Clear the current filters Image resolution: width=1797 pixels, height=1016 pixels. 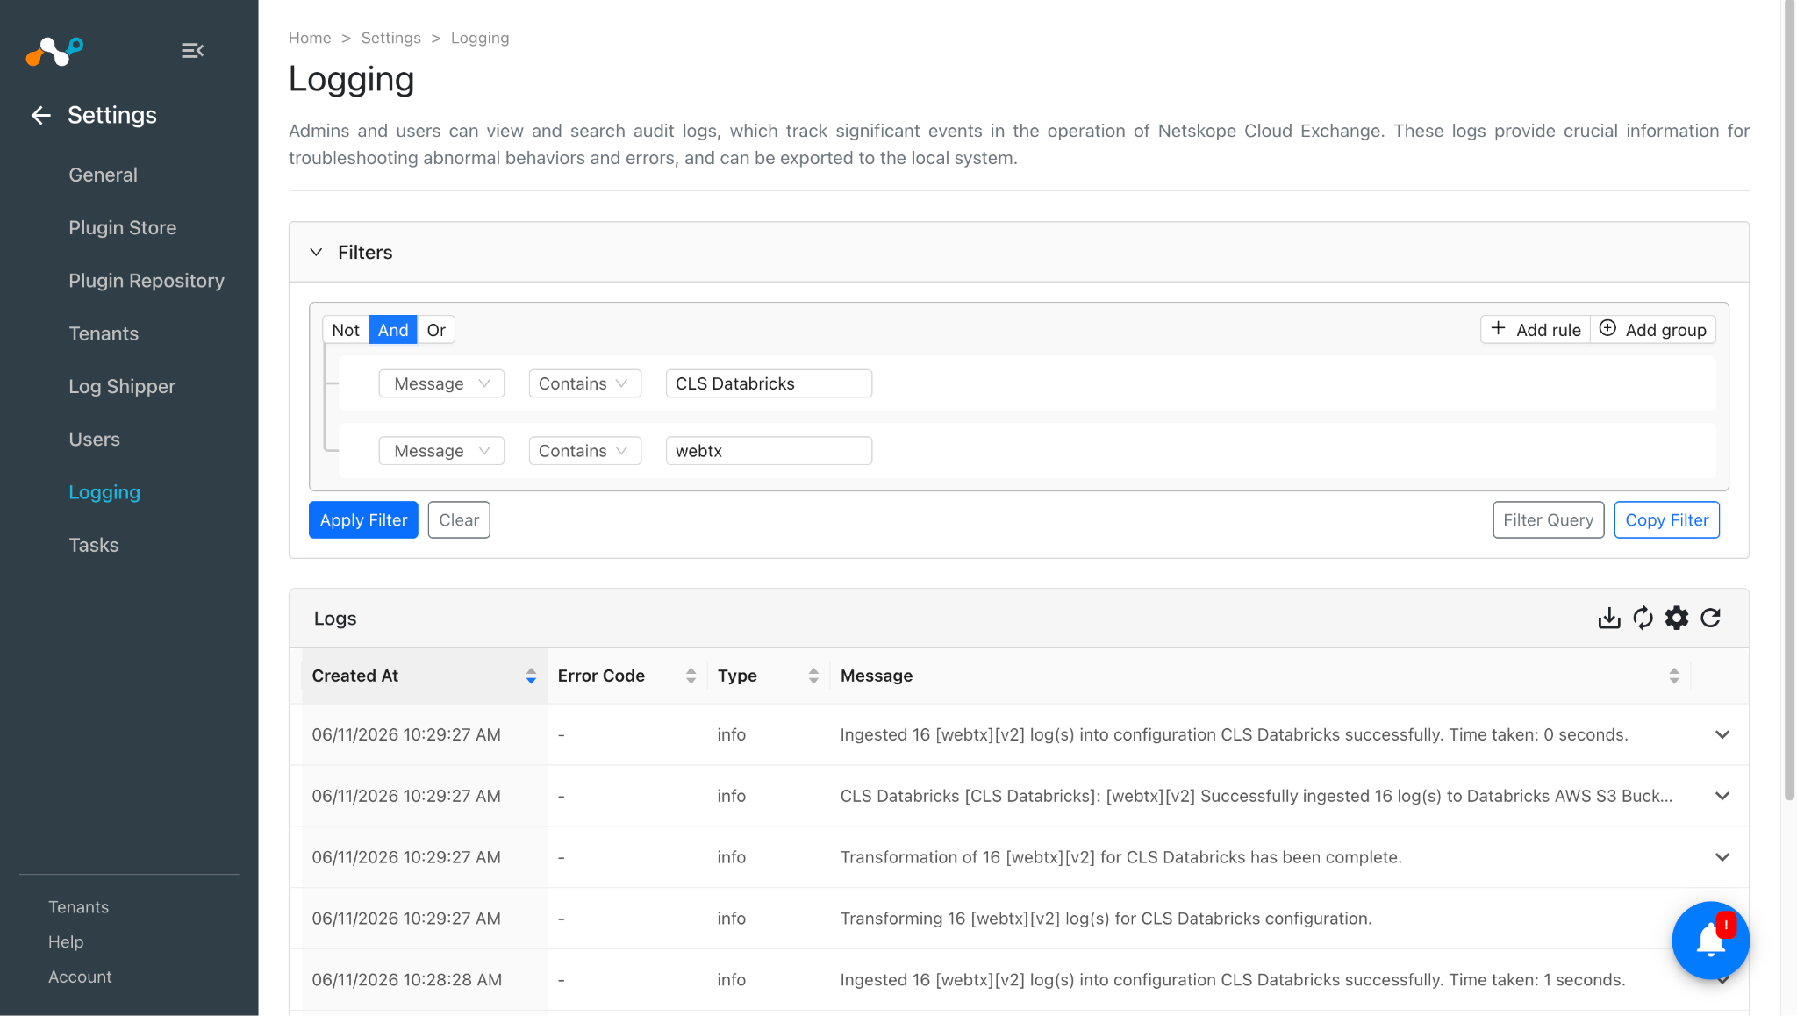(x=459, y=520)
